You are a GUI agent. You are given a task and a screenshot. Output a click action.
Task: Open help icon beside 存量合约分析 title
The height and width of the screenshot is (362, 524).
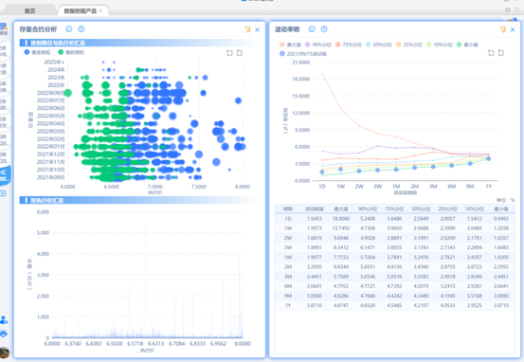[x=81, y=29]
